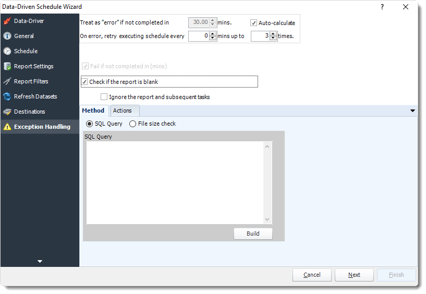Click the Refresh Datasets icon
Viewport: 426px width, 294px height.
pos(7,96)
